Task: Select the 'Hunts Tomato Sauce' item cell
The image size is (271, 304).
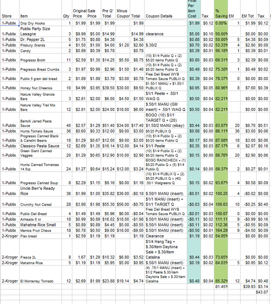Action: point(40,131)
